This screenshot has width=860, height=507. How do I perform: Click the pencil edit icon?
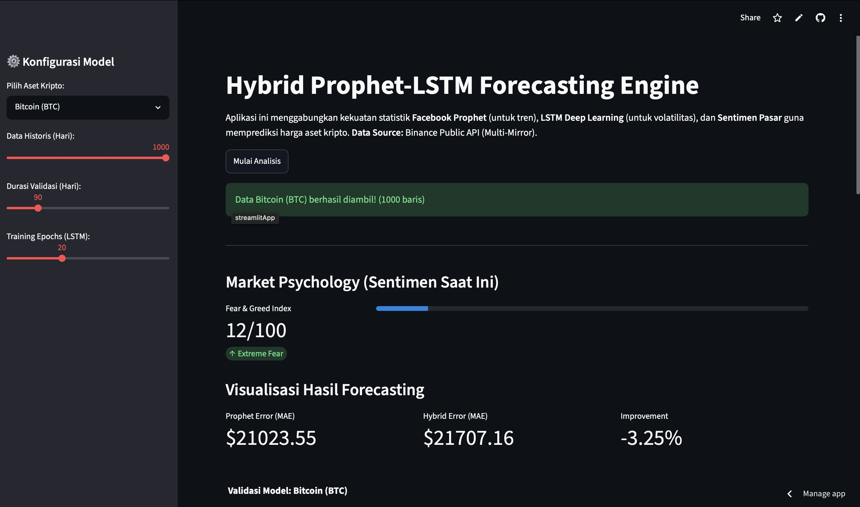click(x=799, y=18)
